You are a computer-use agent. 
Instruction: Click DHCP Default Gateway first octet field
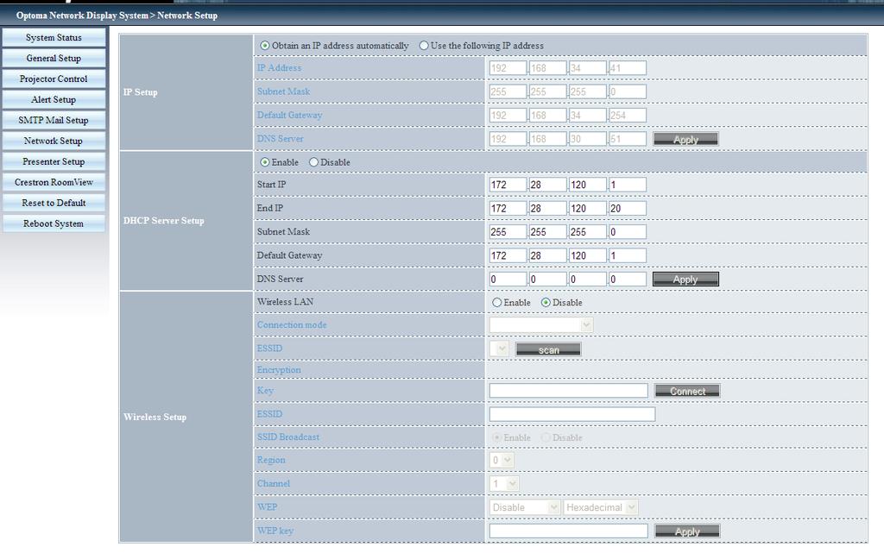click(x=508, y=255)
